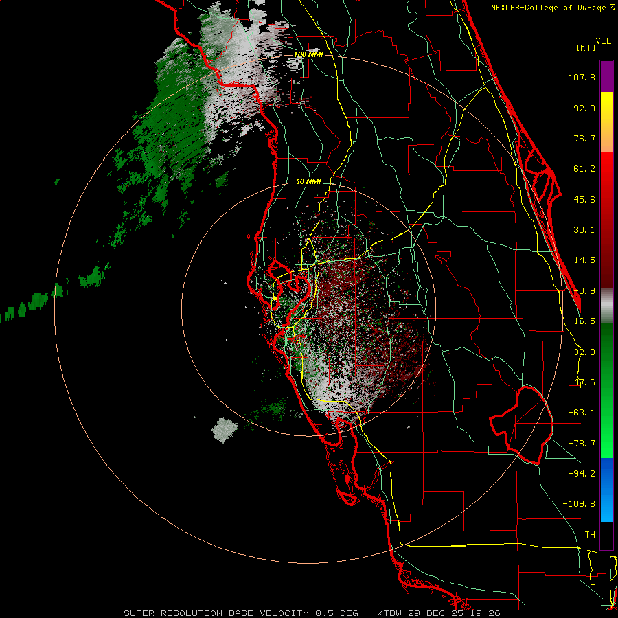This screenshot has height=618, width=618.
Task: Select the blue segment of the color bar
Action: click(x=606, y=490)
